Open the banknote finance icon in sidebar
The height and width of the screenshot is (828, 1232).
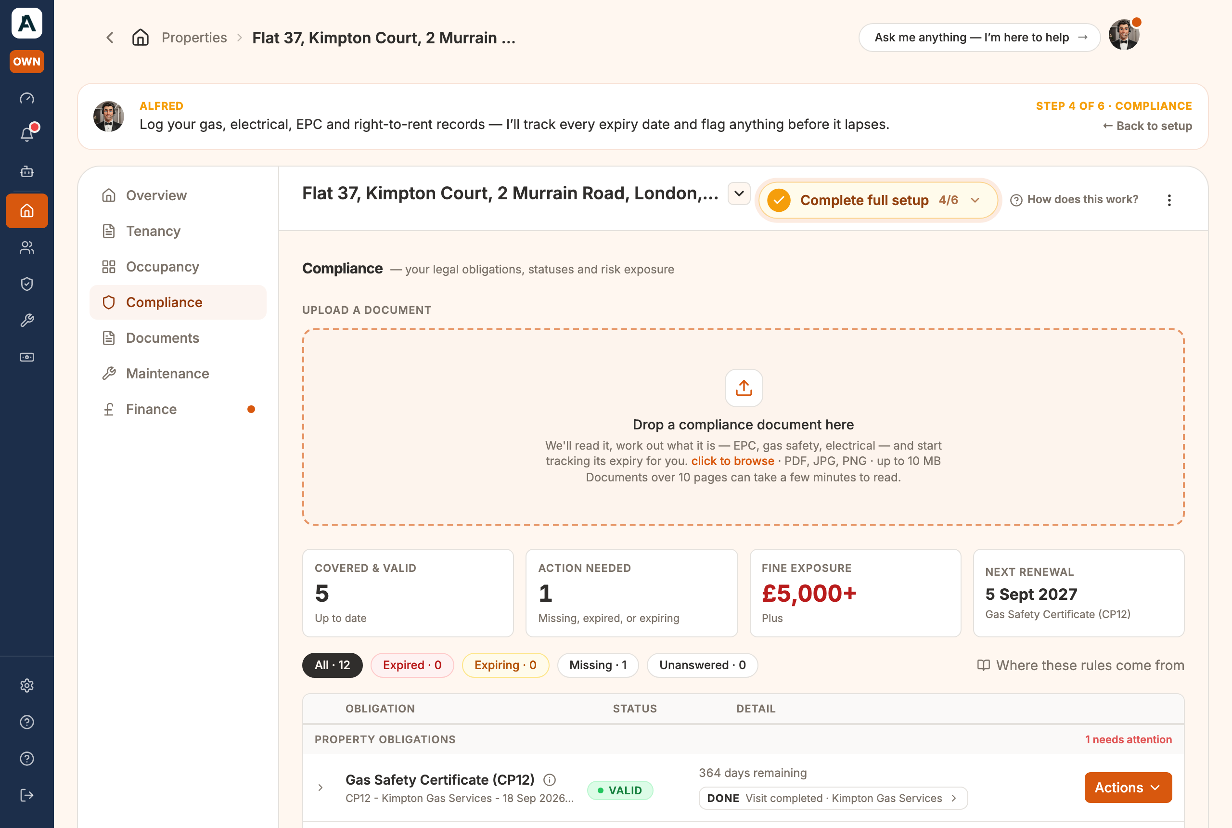[x=27, y=358]
